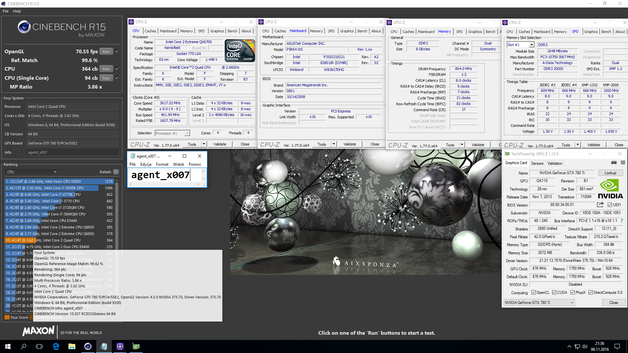Click the Cinebench ranking list scrollbar
The height and width of the screenshot is (353, 628).
coord(117,245)
